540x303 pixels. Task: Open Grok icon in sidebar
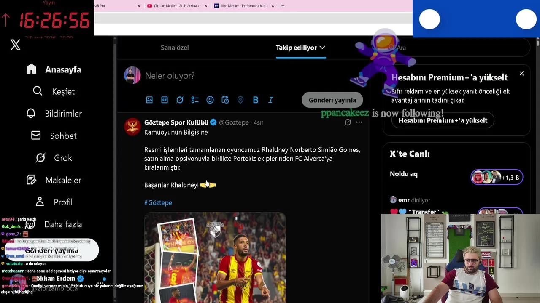point(40,158)
